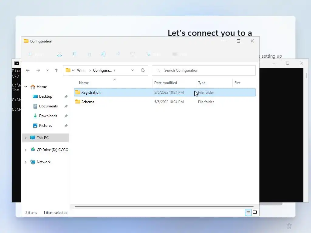Click the Configura... breadcrumb segment
Screen dimensions: 311x233
[x=102, y=70]
